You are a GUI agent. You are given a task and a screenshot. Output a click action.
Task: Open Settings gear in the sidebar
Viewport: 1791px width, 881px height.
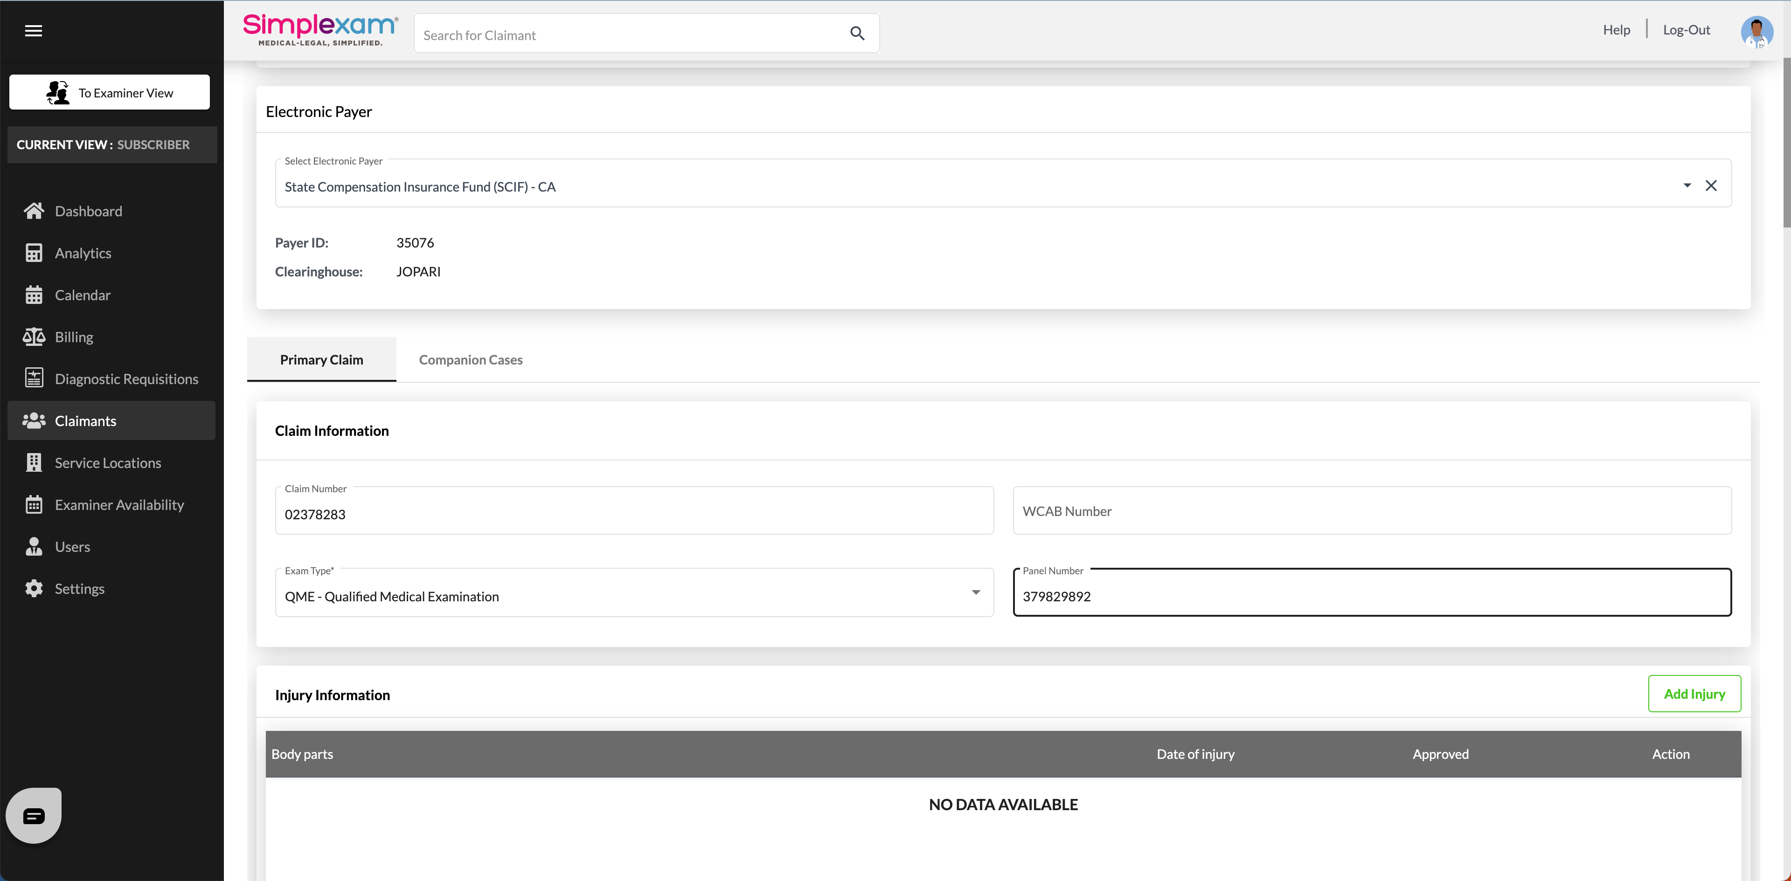(34, 588)
